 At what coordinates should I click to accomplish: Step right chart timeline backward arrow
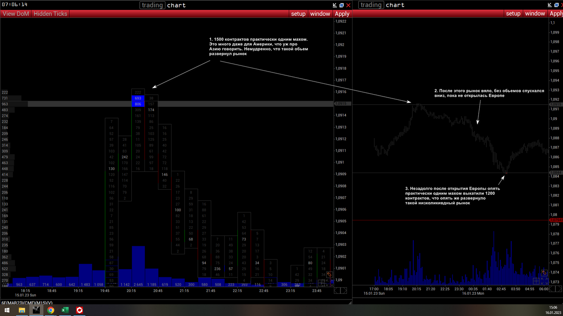tap(551, 289)
